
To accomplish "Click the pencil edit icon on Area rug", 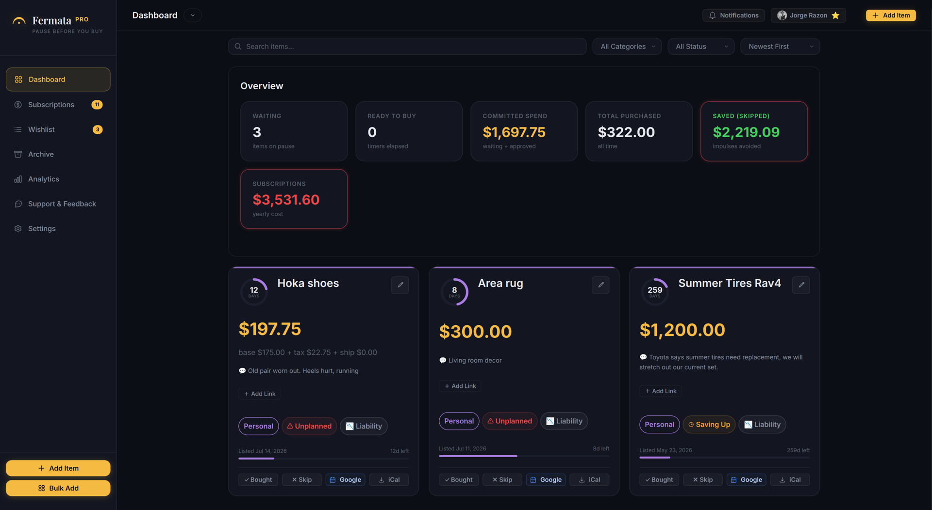I will click(x=600, y=285).
